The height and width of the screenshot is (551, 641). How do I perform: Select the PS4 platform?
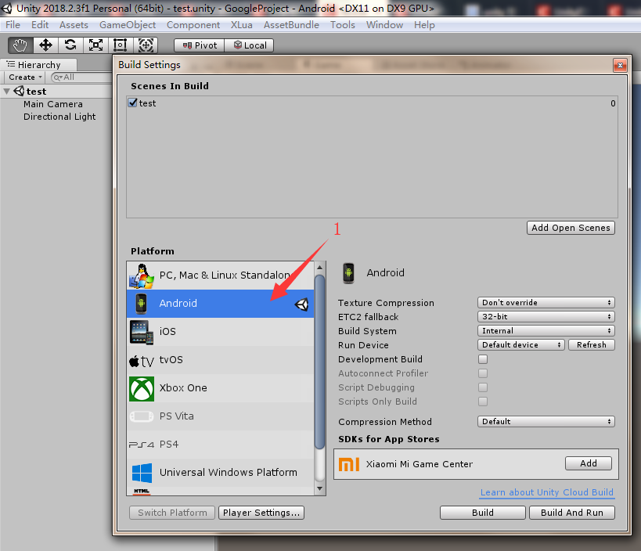pos(221,445)
